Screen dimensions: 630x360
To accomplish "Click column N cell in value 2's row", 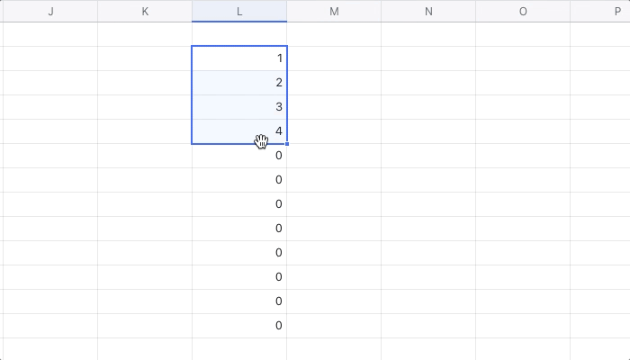I will point(428,83).
